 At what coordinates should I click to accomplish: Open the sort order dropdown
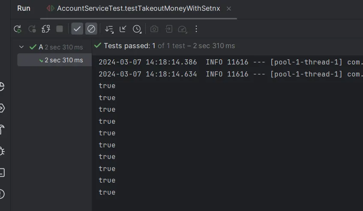[x=109, y=29]
